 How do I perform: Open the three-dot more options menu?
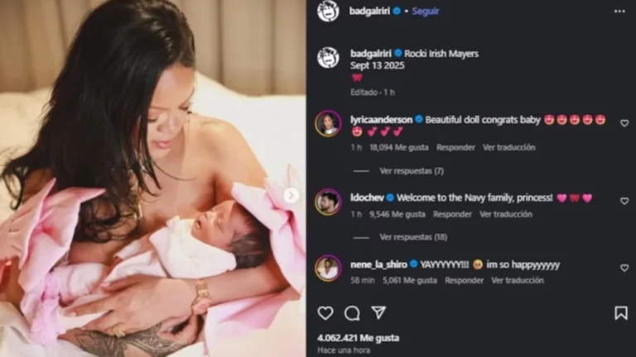tap(619, 12)
